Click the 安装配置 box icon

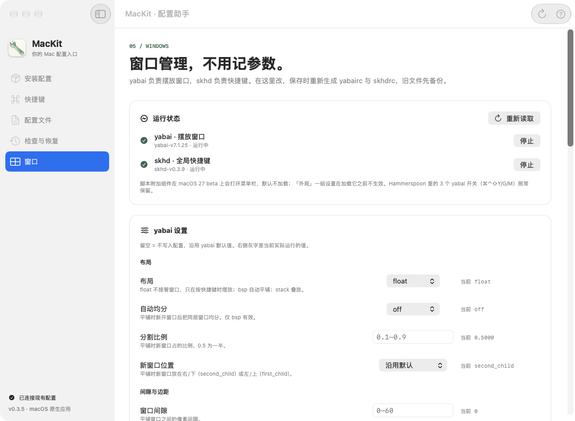(x=15, y=78)
